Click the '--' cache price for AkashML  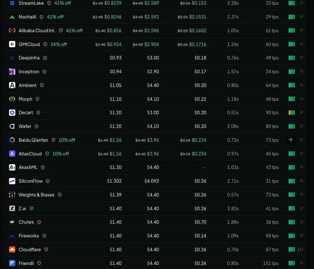(204, 168)
